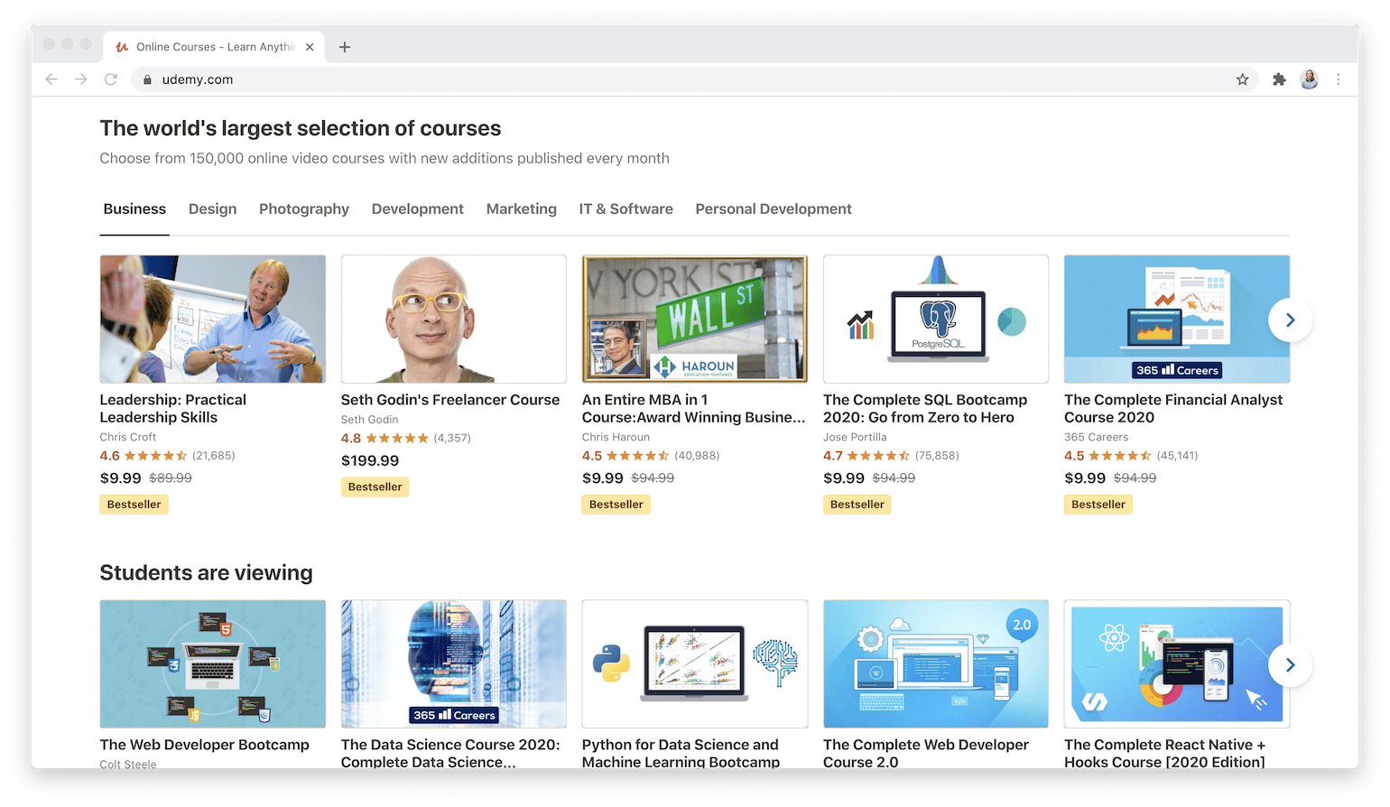Click the browser back arrow

point(51,79)
